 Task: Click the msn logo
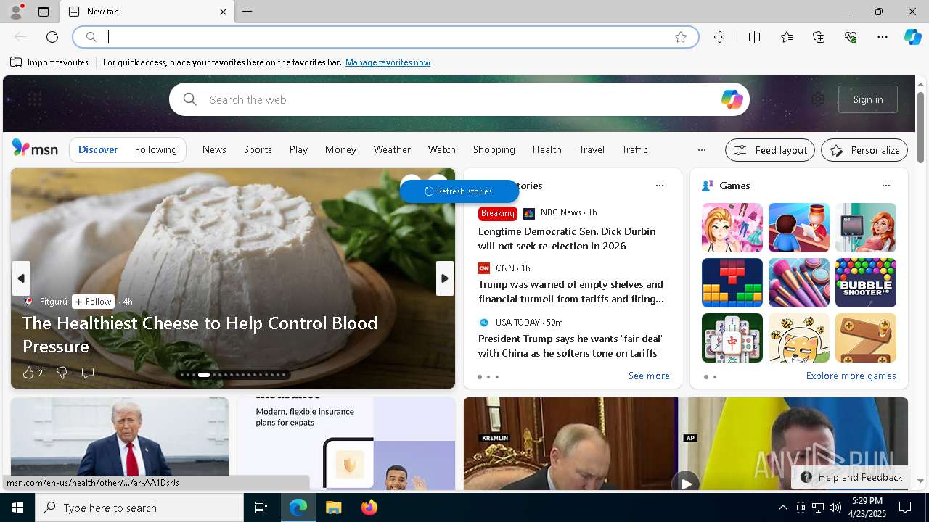pyautogui.click(x=35, y=149)
